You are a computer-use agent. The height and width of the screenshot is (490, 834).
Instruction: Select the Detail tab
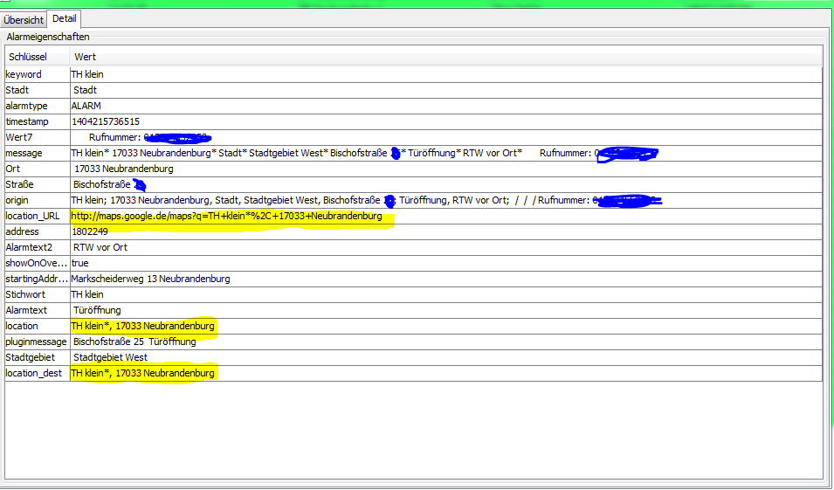[64, 18]
